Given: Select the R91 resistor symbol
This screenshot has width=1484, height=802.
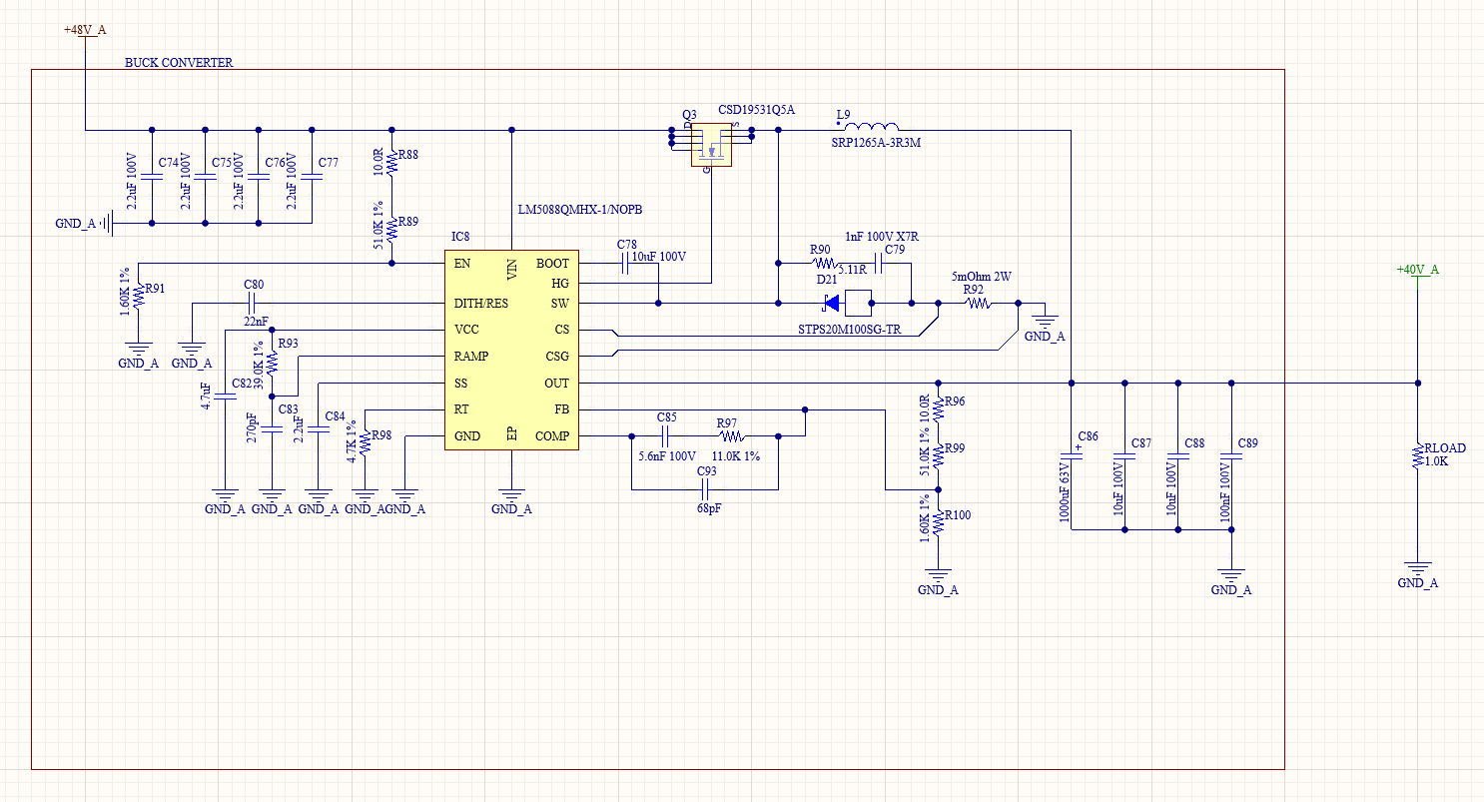Looking at the screenshot, I should 139,296.
